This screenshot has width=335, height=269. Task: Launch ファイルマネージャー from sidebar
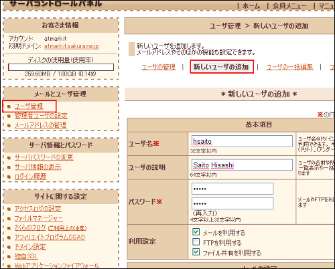[39, 218]
